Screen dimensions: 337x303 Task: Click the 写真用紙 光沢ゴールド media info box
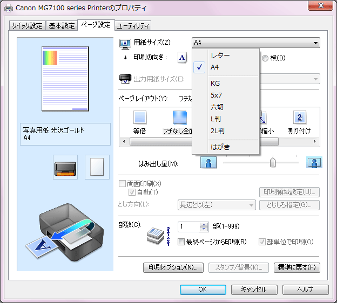point(65,134)
